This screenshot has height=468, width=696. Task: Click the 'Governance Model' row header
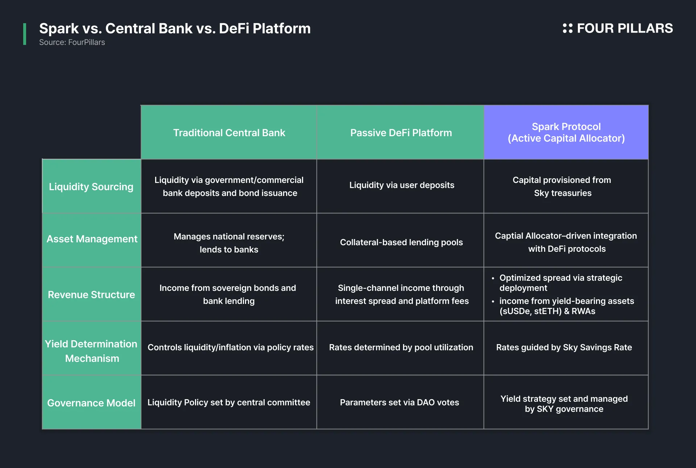pyautogui.click(x=91, y=402)
